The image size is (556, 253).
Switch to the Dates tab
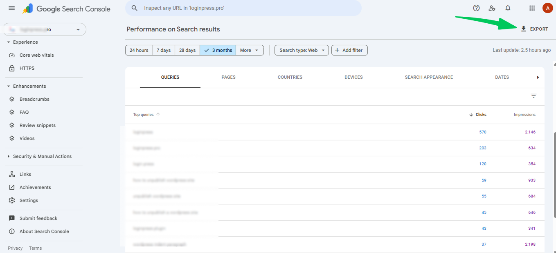click(x=502, y=77)
